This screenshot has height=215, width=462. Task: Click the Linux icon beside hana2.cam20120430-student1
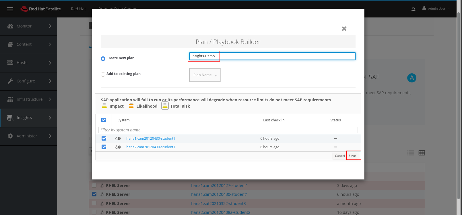tap(116, 147)
